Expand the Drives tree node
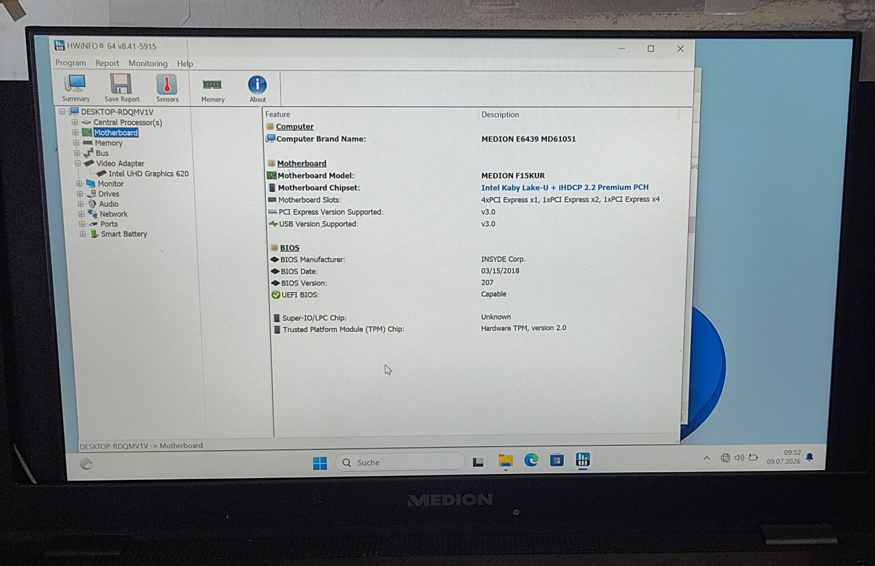 click(80, 194)
